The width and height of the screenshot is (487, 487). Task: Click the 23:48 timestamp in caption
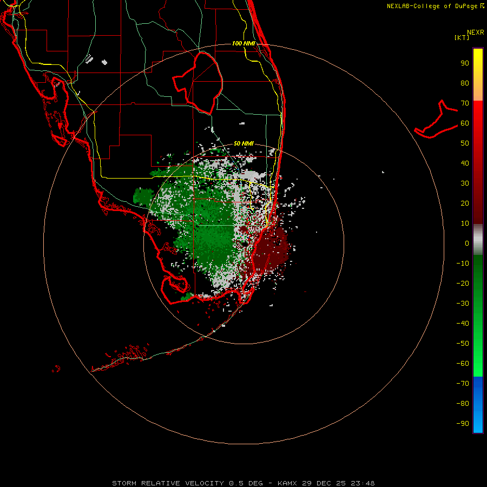tap(363, 483)
